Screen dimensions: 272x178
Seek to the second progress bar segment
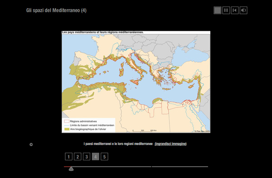[x=180, y=167]
